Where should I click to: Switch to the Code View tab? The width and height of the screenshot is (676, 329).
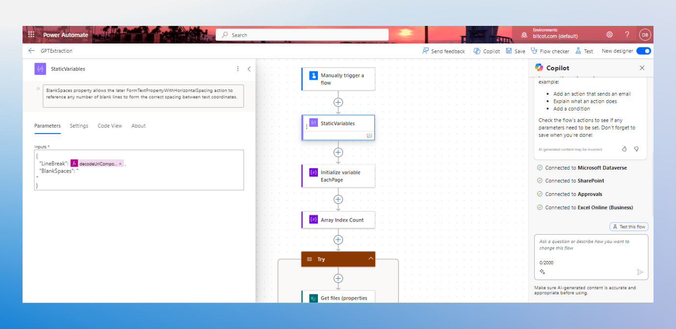[110, 126]
